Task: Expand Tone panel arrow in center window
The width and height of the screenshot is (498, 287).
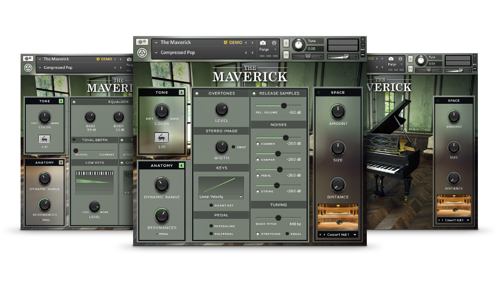Action: (x=181, y=92)
